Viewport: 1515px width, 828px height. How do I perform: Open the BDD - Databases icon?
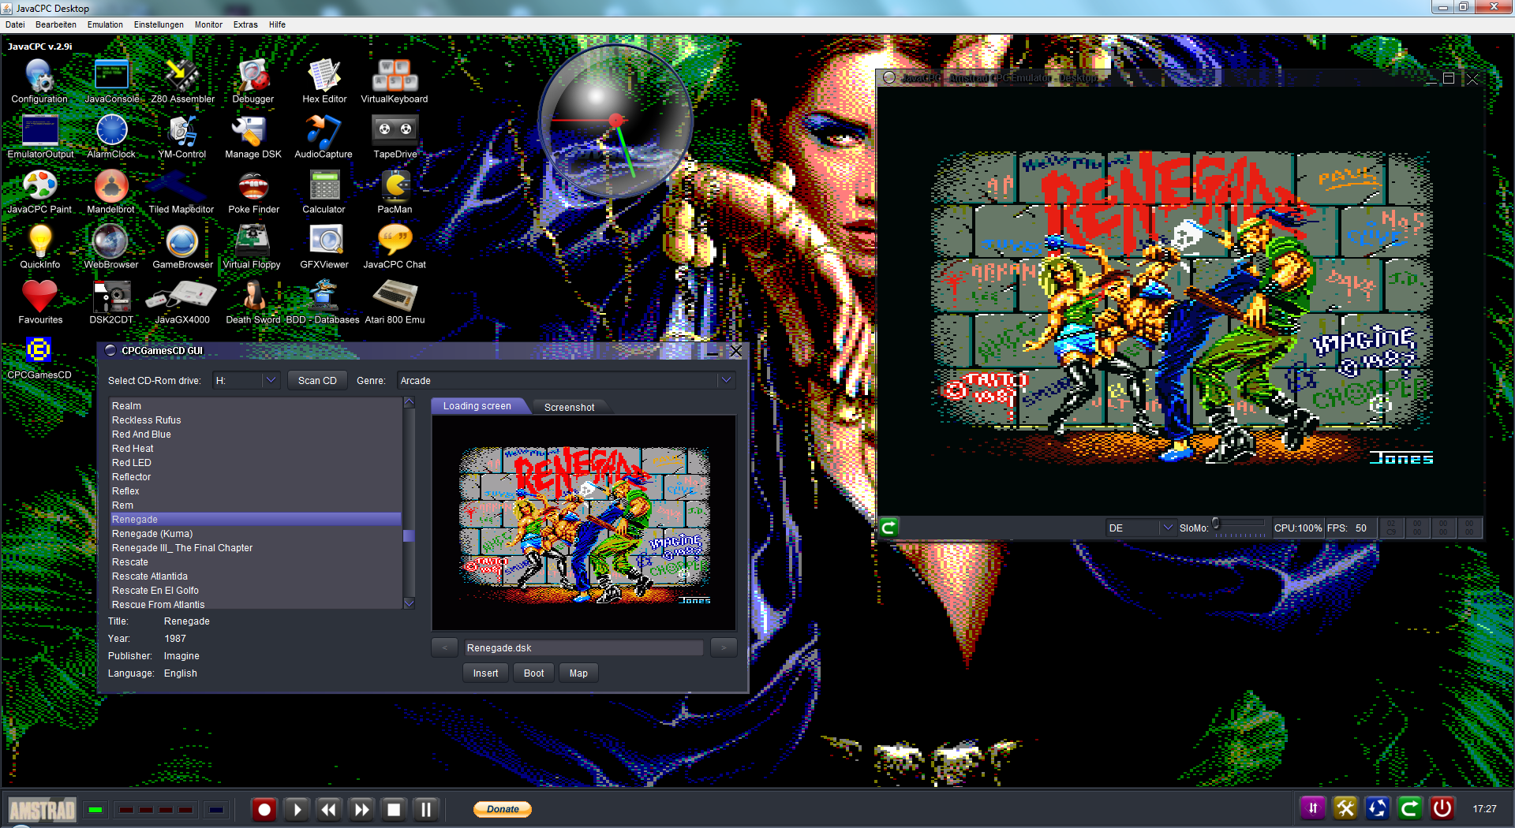[x=323, y=302]
